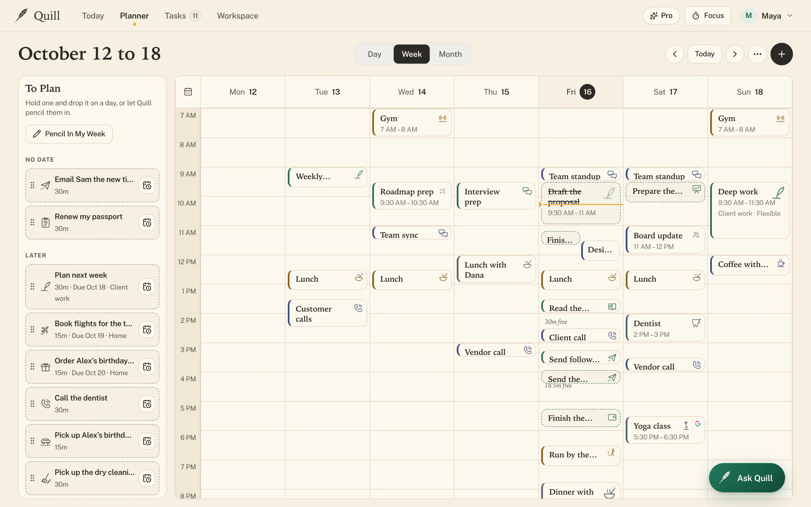Click Pencil In My Week button
Viewport: 811px width, 507px height.
coord(69,134)
